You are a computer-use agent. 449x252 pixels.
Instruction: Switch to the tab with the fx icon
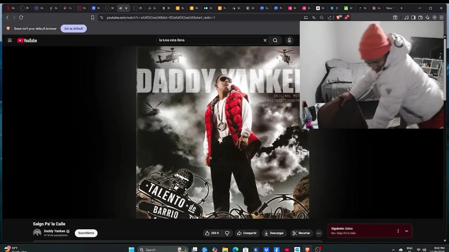[152, 8]
